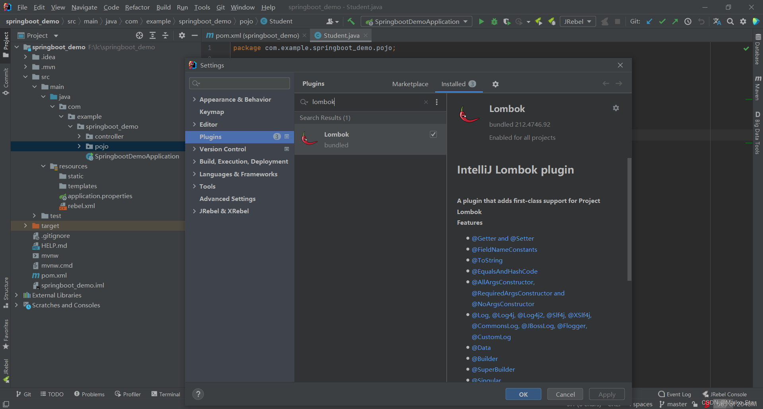
Task: Open the user account icon dropdown
Action: coord(332,21)
